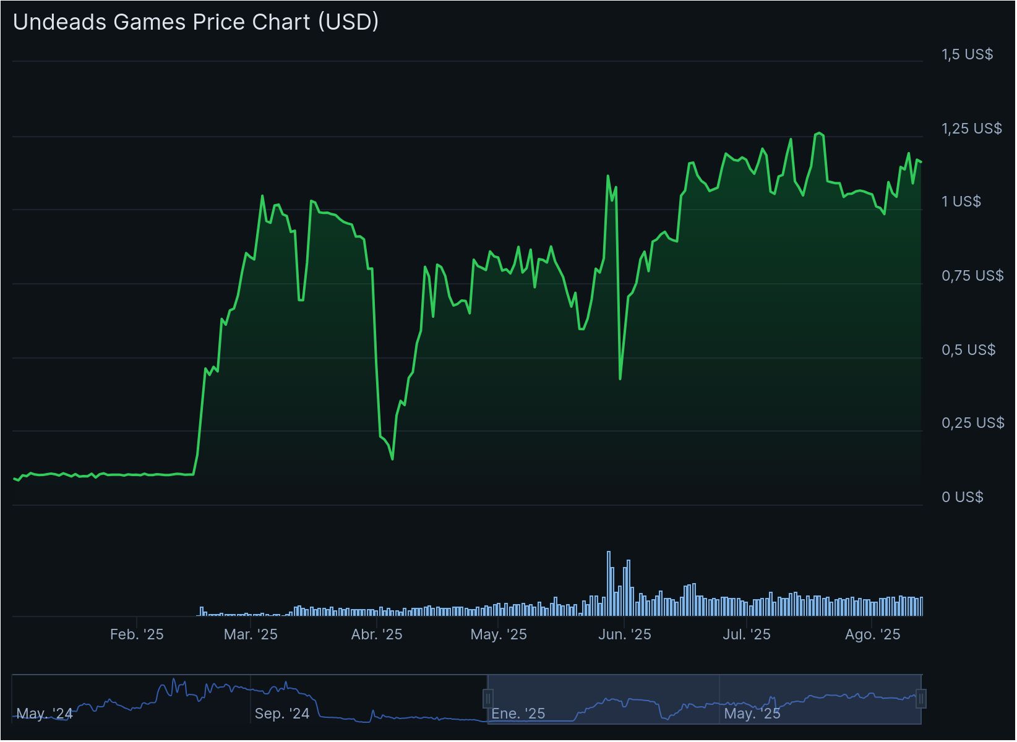1017x742 pixels.
Task: Click the 0,5 US$ axis label
Action: tap(969, 349)
